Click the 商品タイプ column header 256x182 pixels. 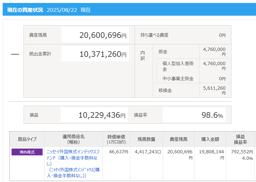pos(27,139)
